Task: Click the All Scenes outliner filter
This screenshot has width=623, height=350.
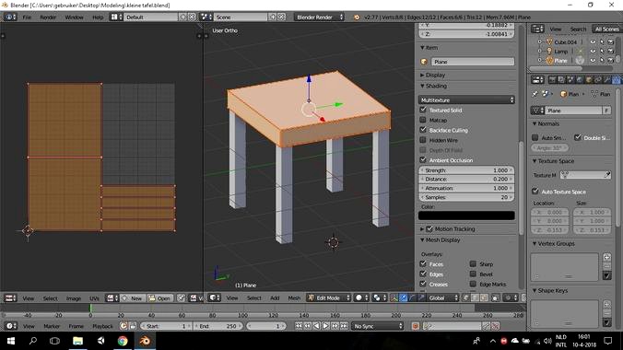Action: coord(606,29)
